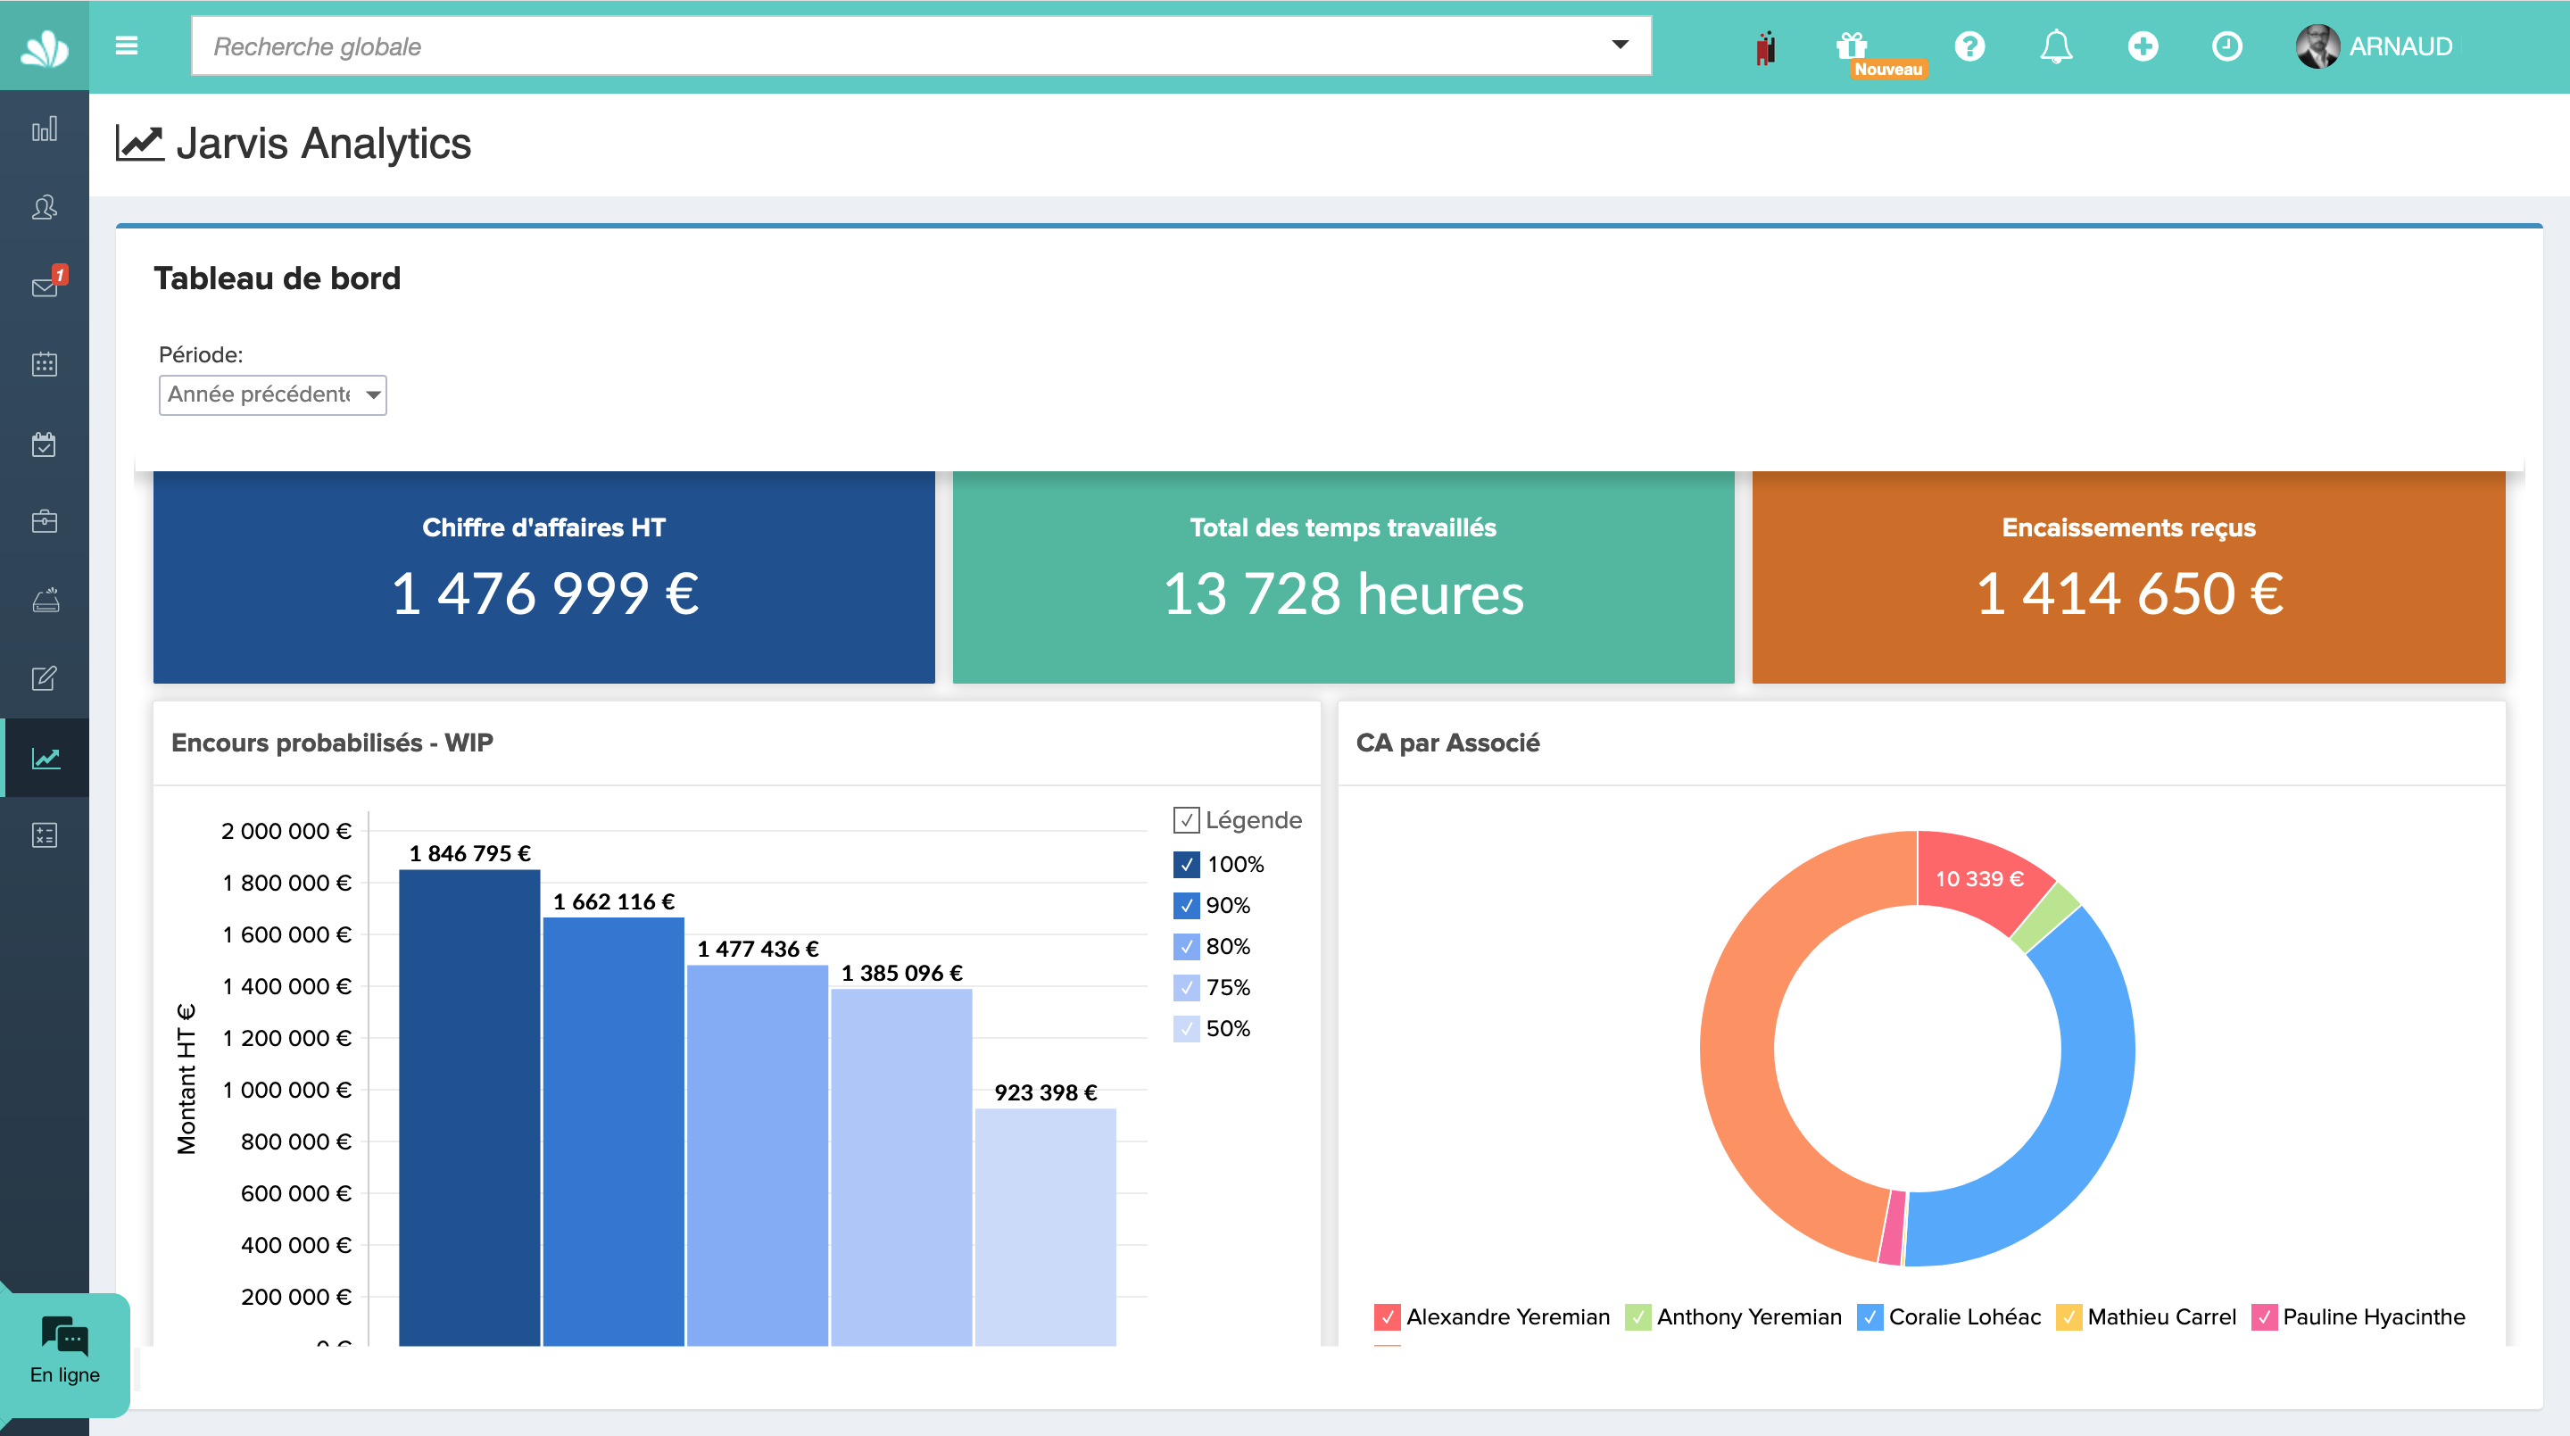Toggle Mathieu Carrel legend checkbox

2068,1317
